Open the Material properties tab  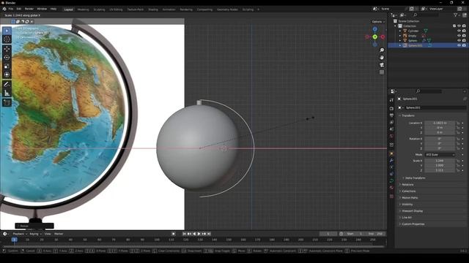point(391,188)
